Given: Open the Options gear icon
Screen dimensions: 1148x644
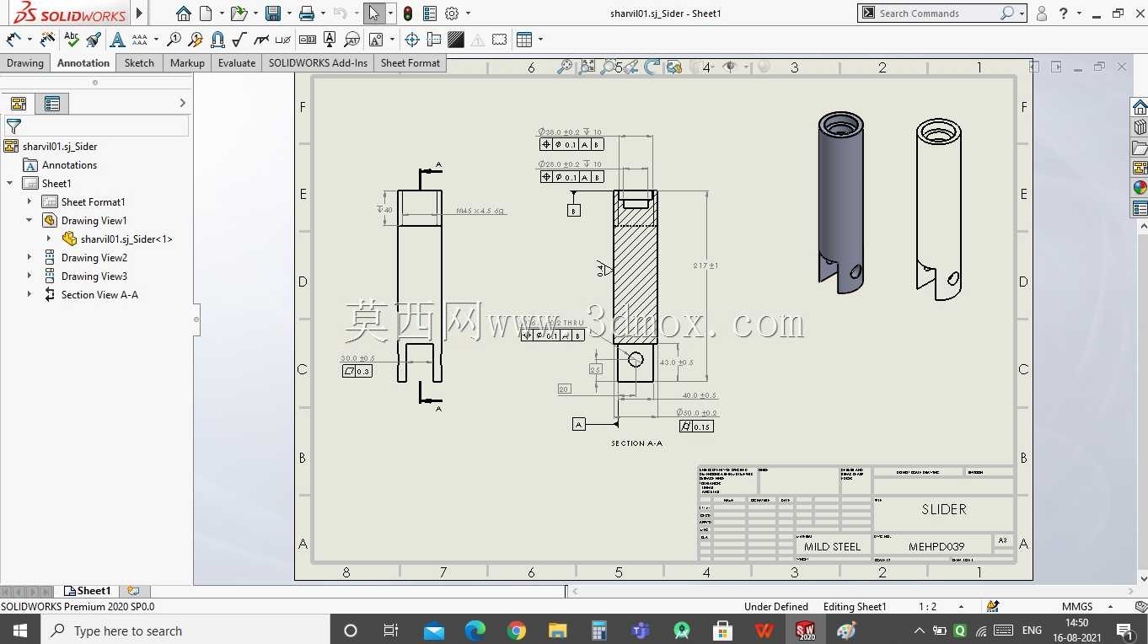Looking at the screenshot, I should [x=452, y=13].
